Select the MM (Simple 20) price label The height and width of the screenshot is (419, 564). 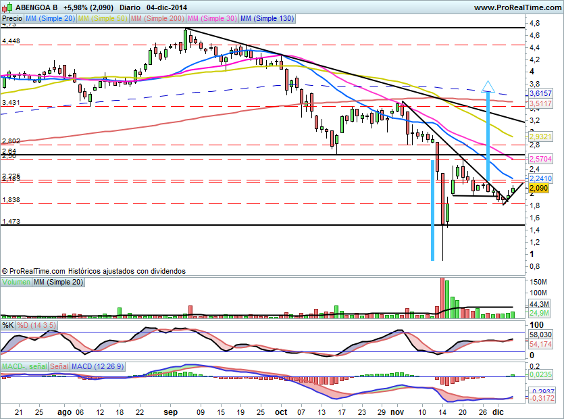click(x=50, y=19)
